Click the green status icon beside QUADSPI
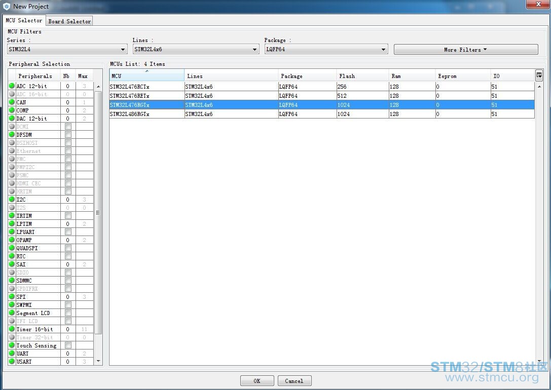Image resolution: width=551 pixels, height=390 pixels. click(12, 248)
